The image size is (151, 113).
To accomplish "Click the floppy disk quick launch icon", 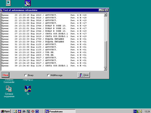I will [19, 111].
